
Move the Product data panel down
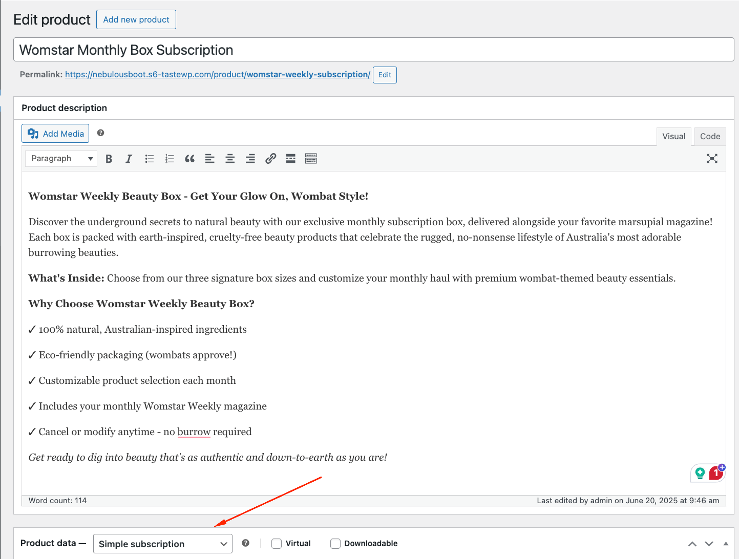point(709,544)
